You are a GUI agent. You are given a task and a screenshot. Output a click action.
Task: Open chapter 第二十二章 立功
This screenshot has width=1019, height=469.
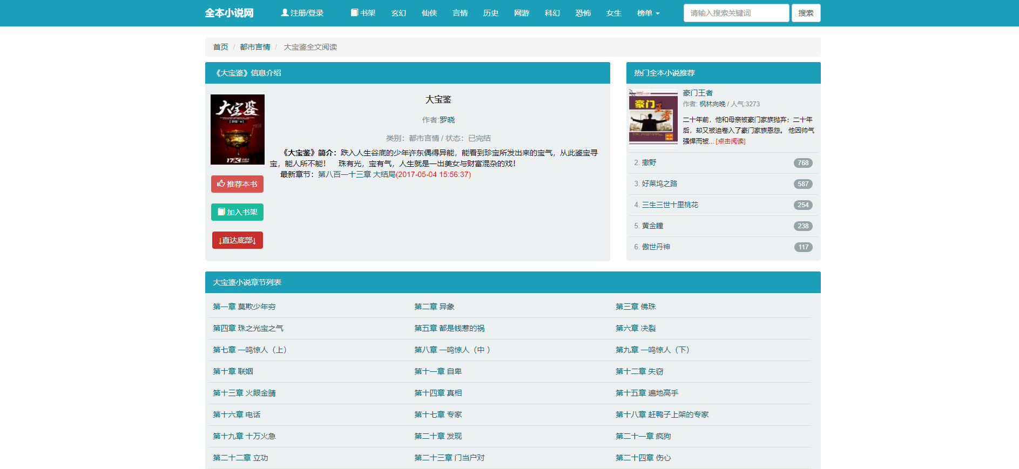click(x=240, y=458)
